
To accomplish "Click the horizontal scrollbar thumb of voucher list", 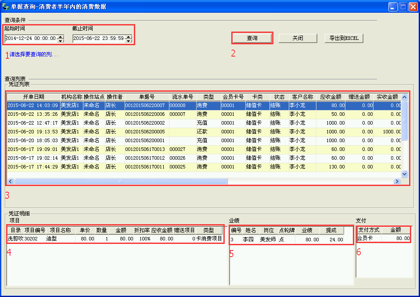I will point(121,181).
